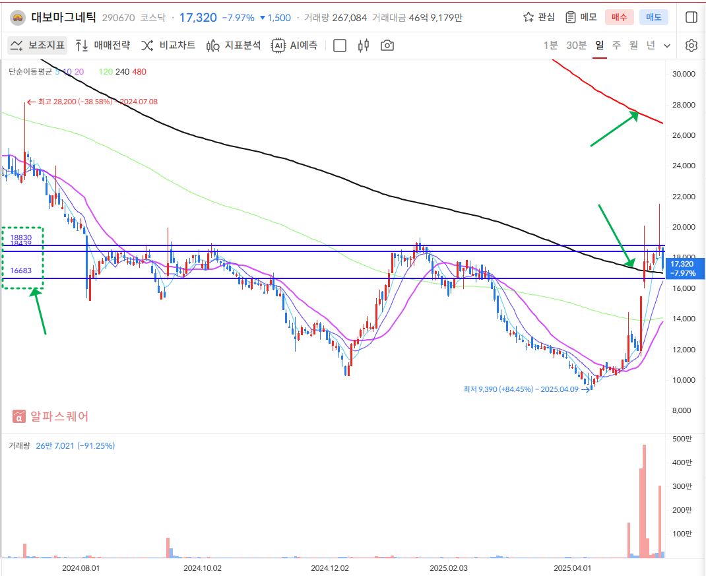
Task: Click moving average period 120
Action: tap(106, 72)
